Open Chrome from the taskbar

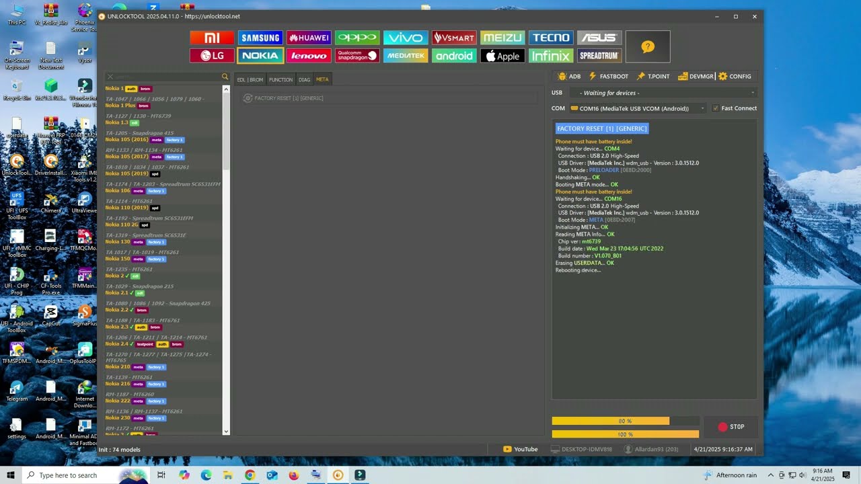[x=250, y=475]
